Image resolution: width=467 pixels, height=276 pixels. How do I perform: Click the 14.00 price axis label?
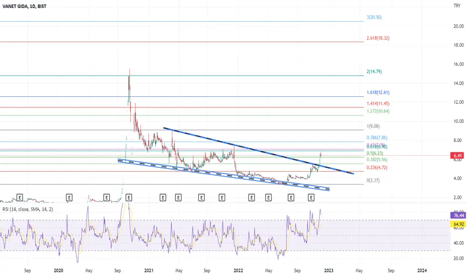click(458, 83)
